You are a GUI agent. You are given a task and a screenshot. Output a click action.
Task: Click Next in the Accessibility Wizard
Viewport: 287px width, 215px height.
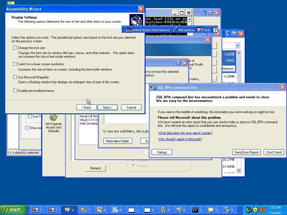(107, 107)
